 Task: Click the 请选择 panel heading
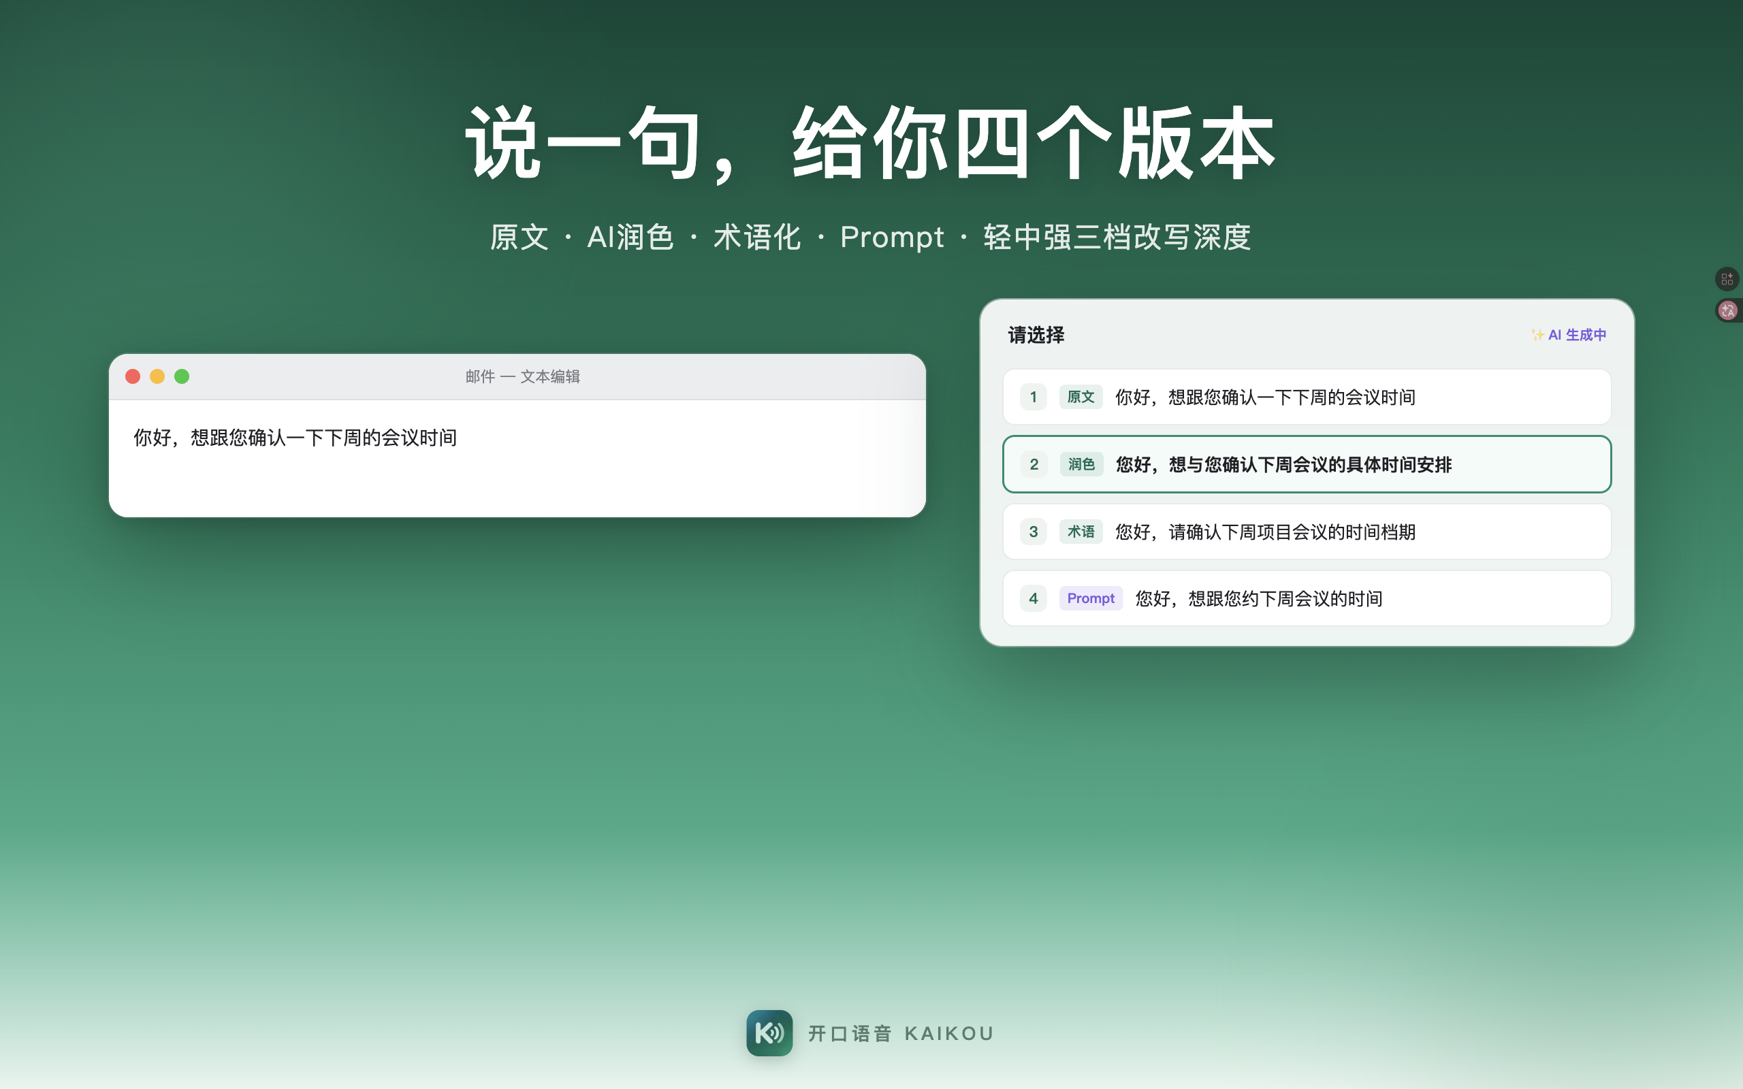pyautogui.click(x=1036, y=335)
